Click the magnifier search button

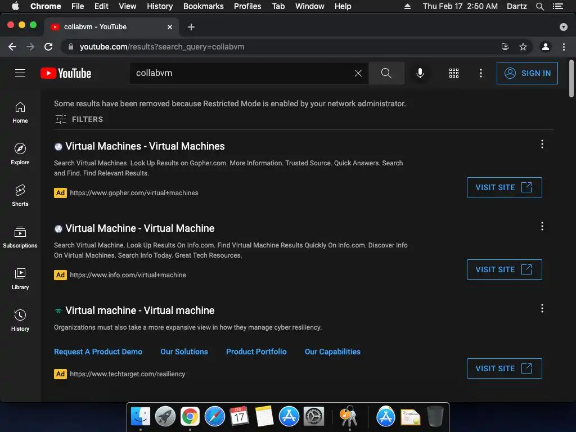click(x=386, y=73)
